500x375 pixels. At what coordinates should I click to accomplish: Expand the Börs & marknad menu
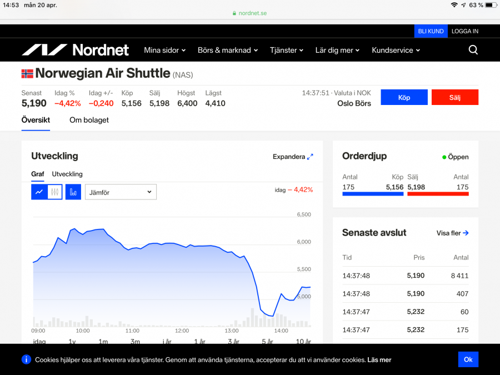click(x=228, y=50)
